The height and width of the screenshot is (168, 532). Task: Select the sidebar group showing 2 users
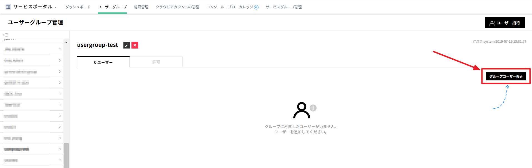31,127
